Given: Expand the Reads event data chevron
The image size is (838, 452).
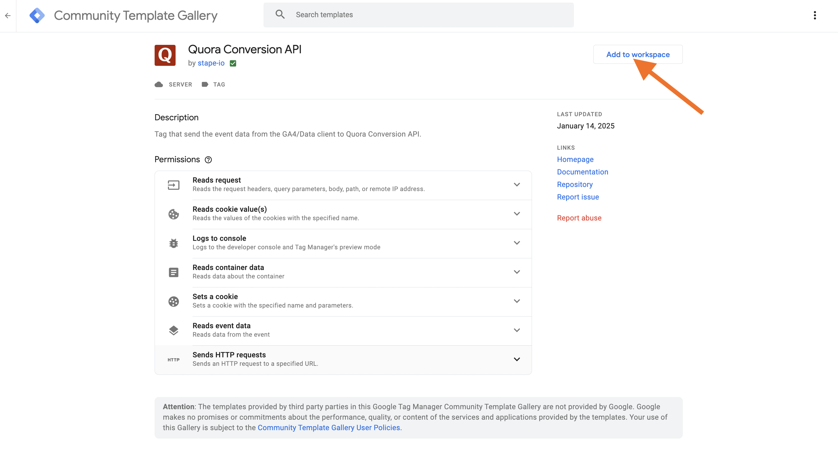Looking at the screenshot, I should pyautogui.click(x=517, y=330).
